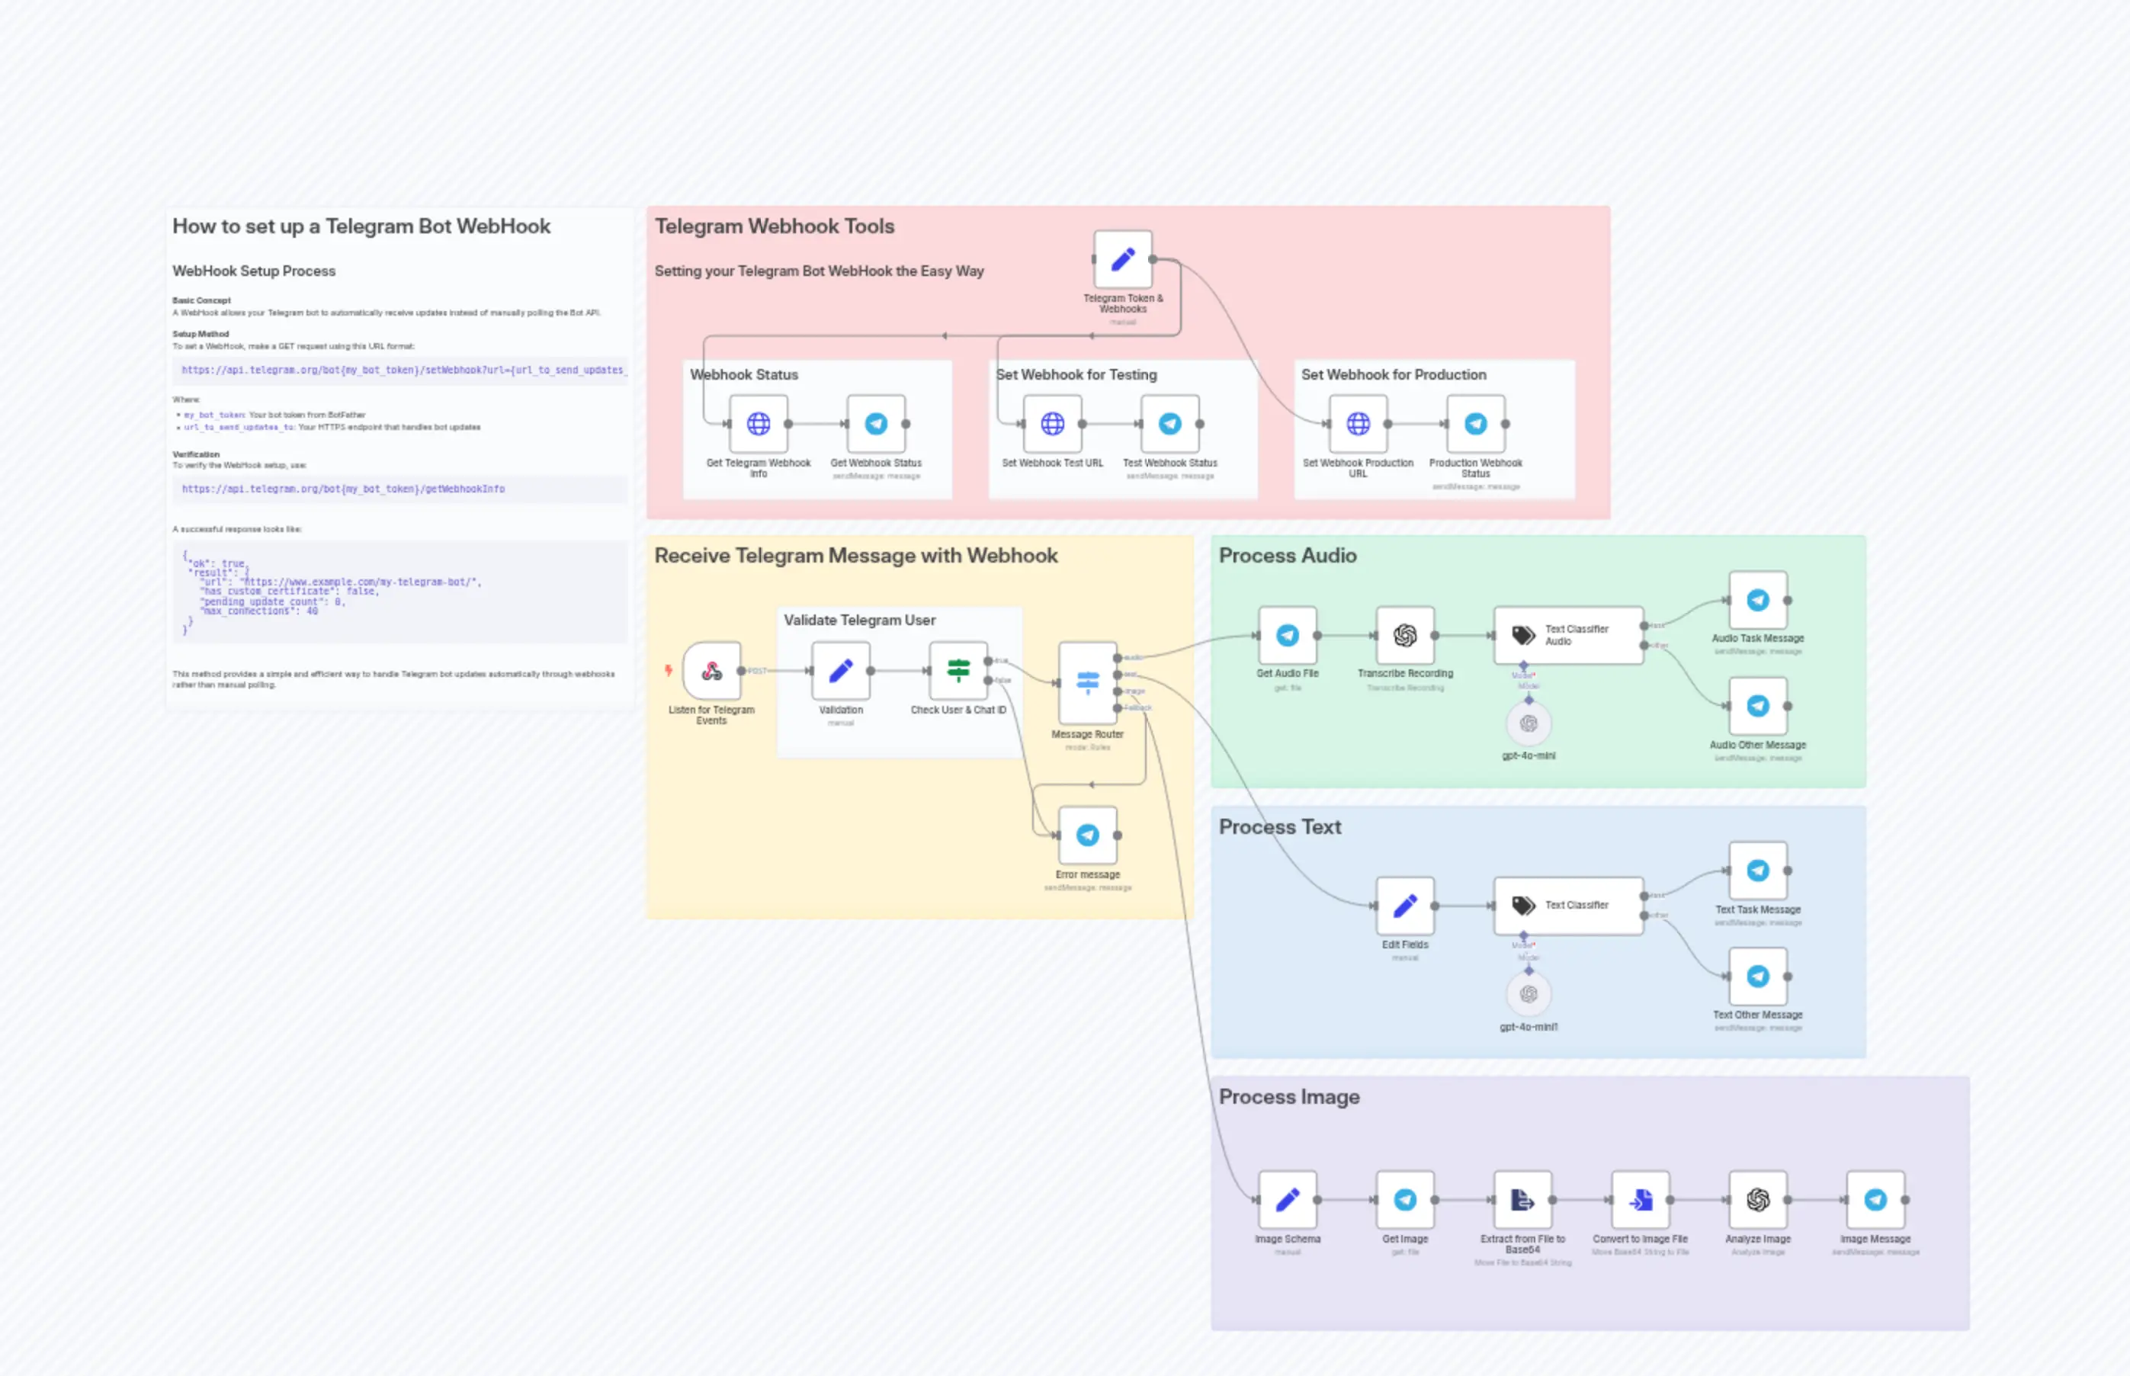Select the Validation edit node

840,670
